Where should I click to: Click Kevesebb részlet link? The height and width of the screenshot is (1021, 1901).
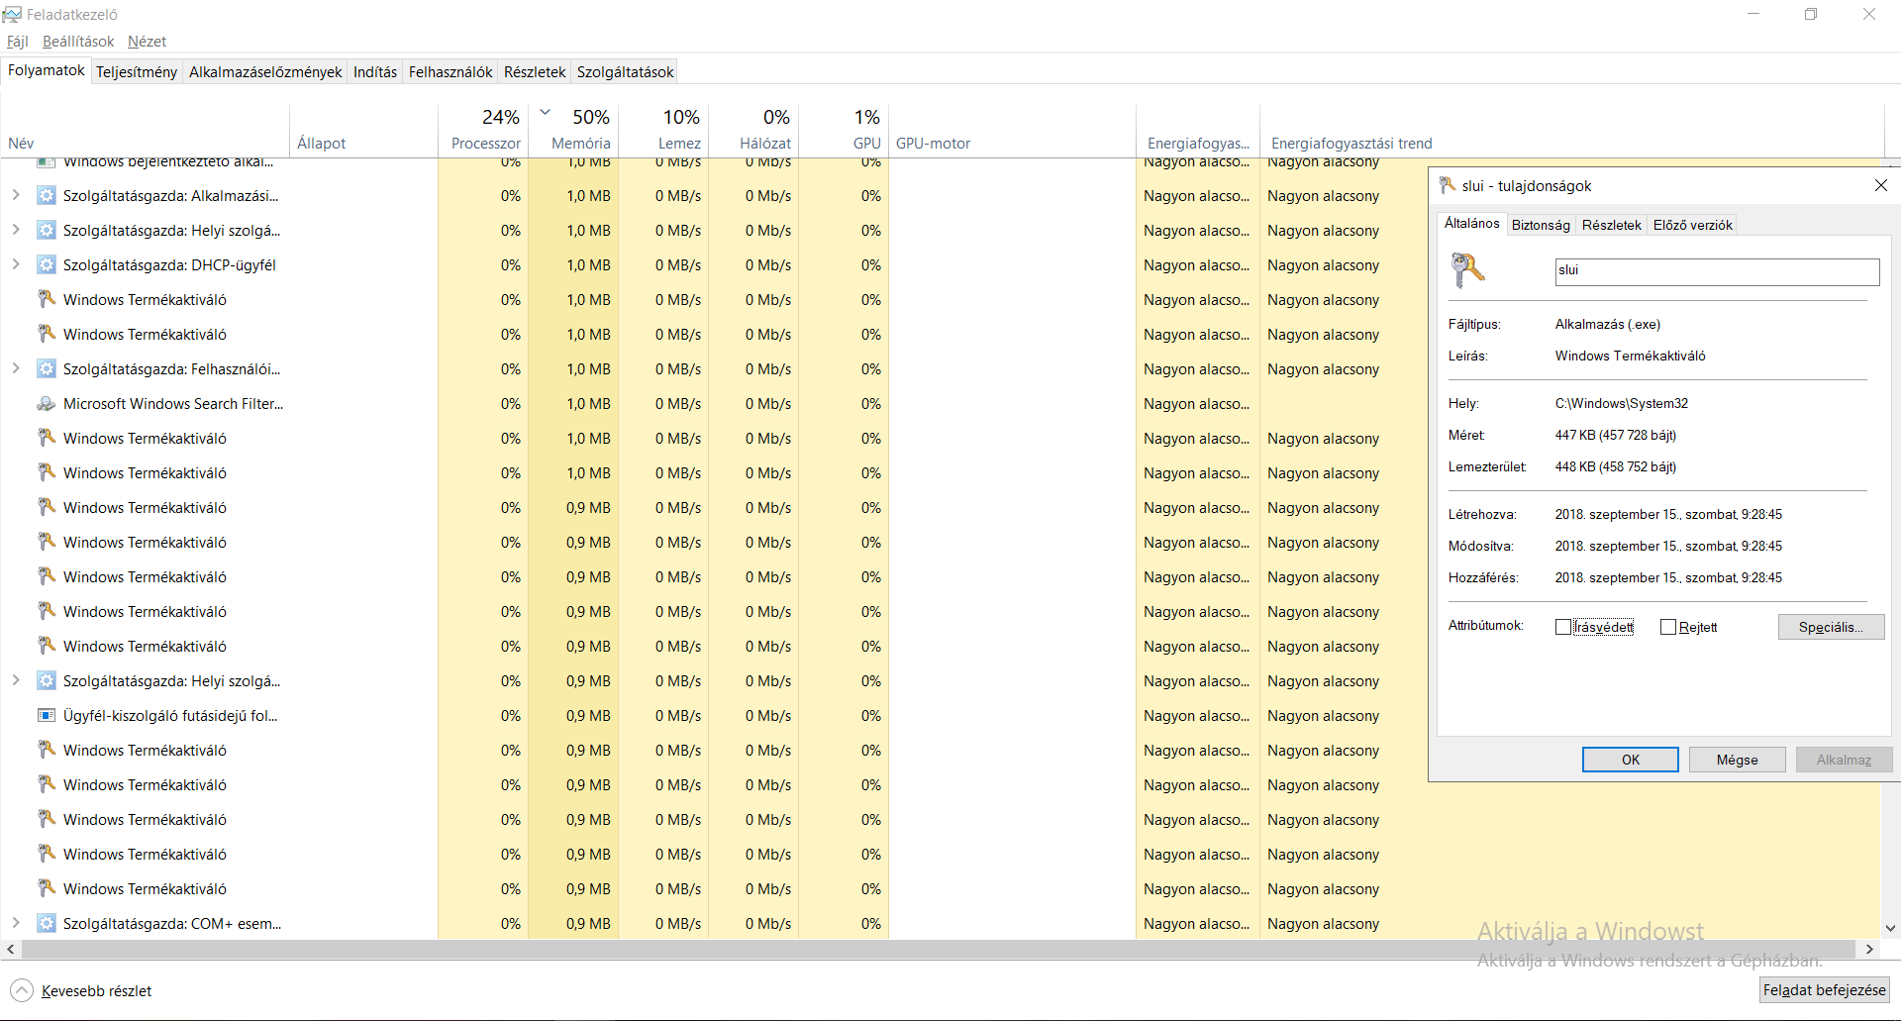97,990
